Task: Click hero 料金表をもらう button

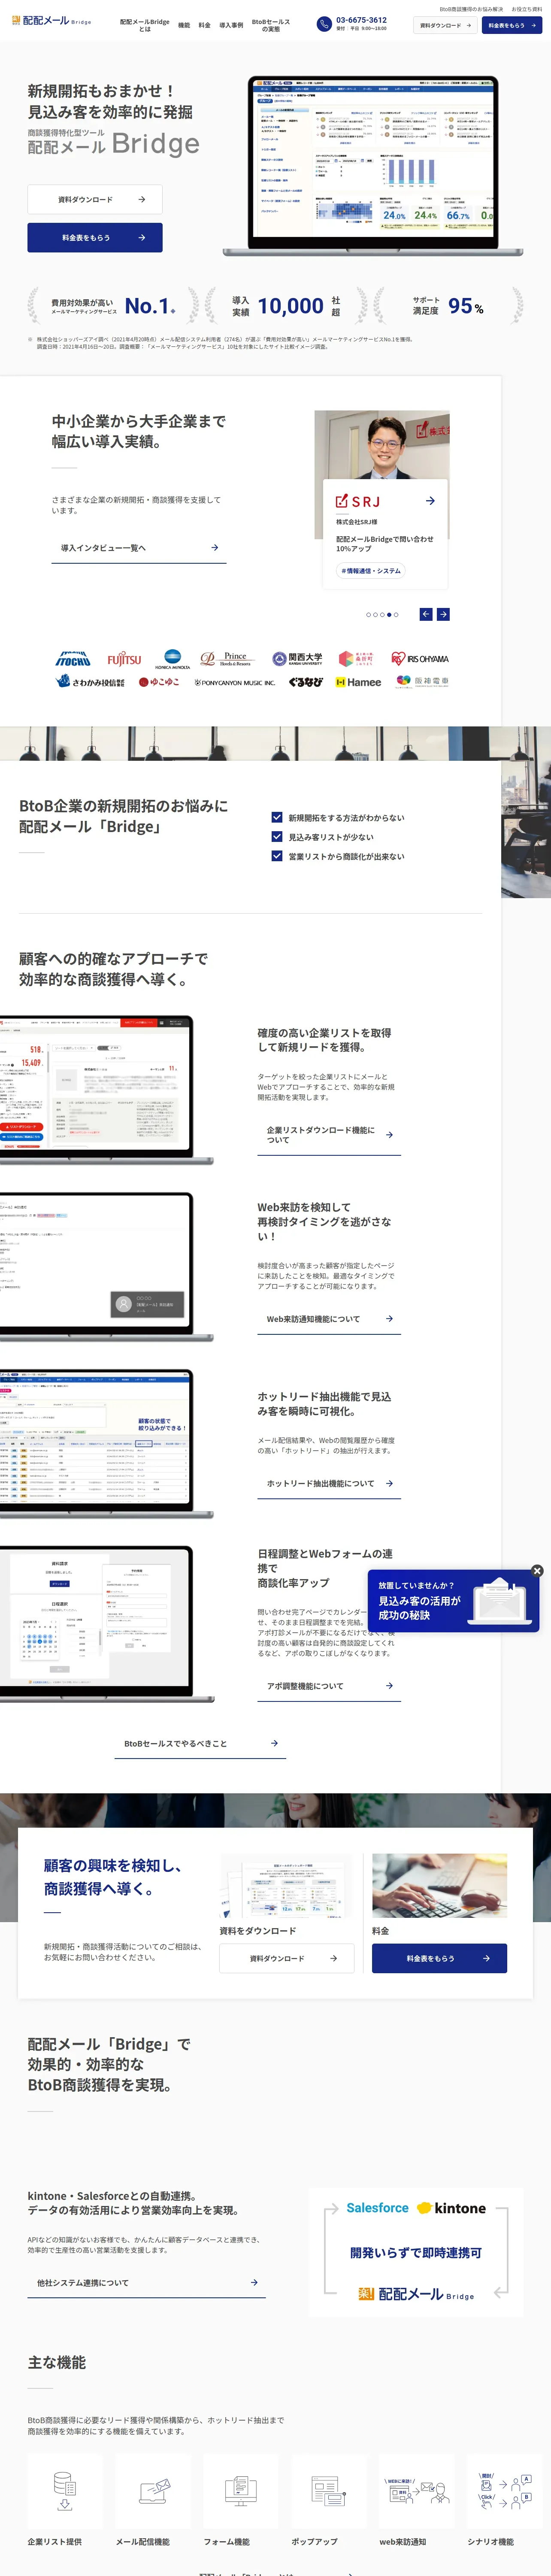Action: tap(95, 237)
